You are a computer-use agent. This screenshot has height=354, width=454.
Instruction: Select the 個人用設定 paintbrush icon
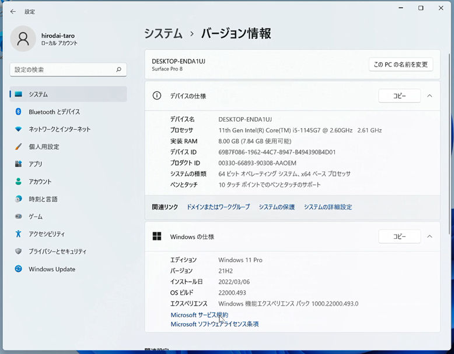pos(18,147)
